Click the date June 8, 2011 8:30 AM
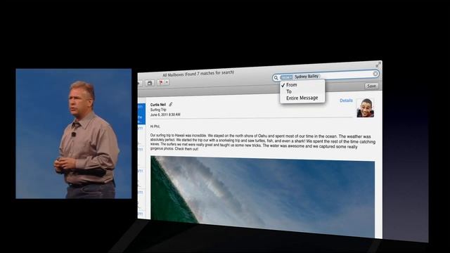 click(x=165, y=115)
